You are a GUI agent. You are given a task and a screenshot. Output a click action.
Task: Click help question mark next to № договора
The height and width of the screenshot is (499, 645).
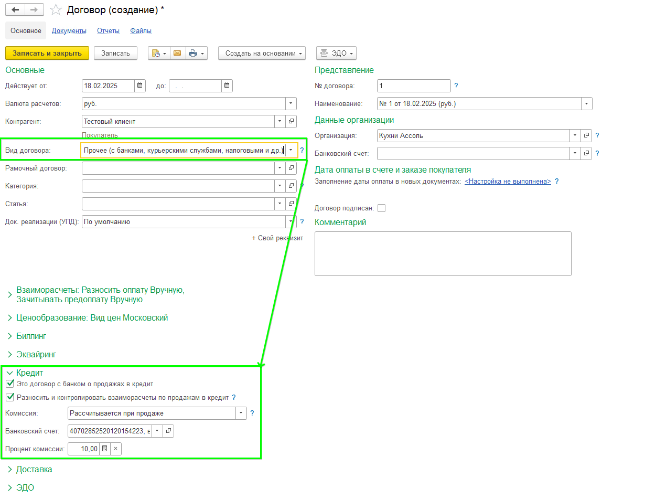(x=456, y=86)
